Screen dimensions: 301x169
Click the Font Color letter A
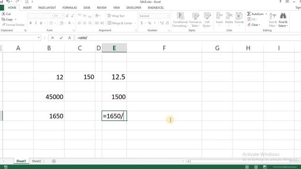click(x=70, y=23)
